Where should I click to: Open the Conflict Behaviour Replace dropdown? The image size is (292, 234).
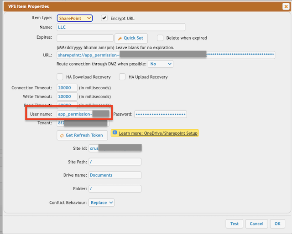click(101, 203)
